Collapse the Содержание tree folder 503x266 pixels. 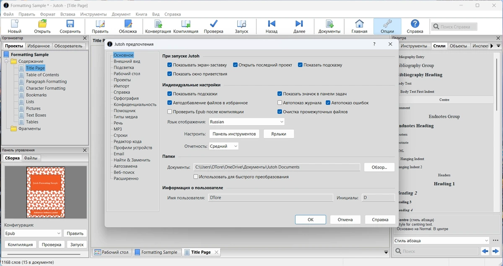7,61
